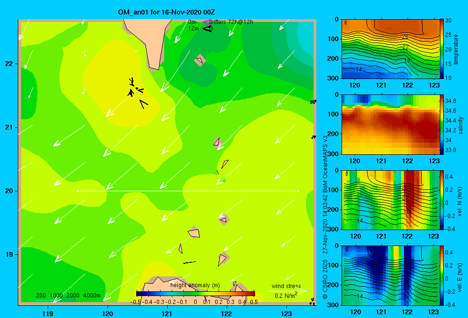Click the '-0.5' label on height anomaly bar
The height and width of the screenshot is (318, 468).
[136, 302]
